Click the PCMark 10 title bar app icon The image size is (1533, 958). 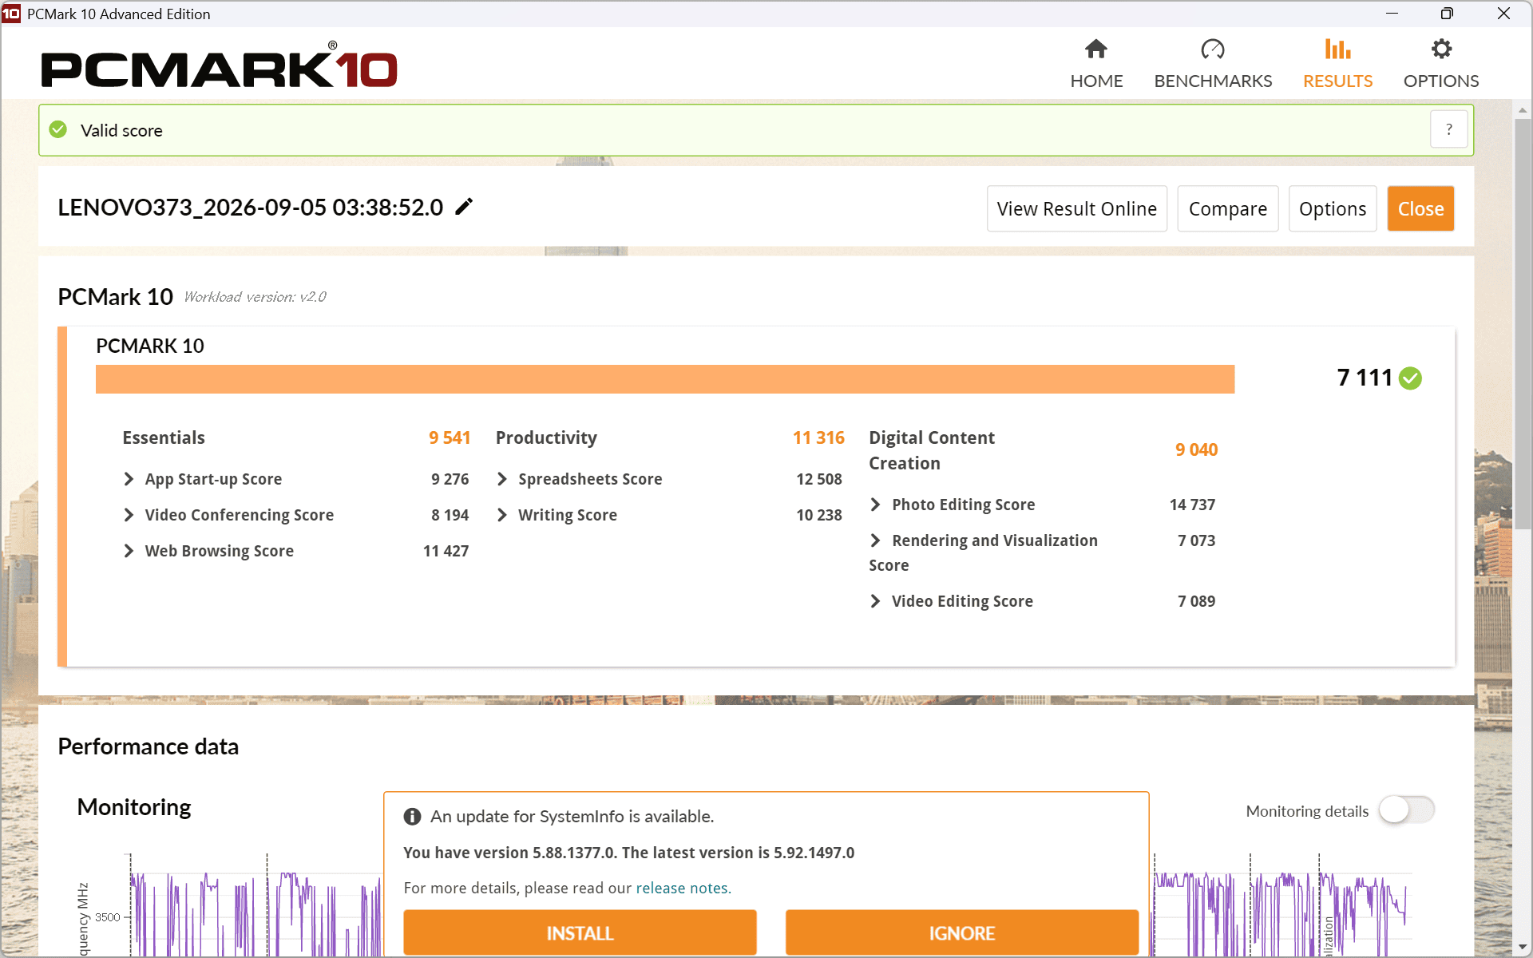[11, 14]
